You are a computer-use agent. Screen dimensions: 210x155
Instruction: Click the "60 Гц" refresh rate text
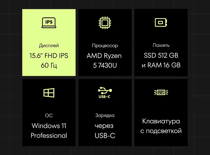pos(49,65)
